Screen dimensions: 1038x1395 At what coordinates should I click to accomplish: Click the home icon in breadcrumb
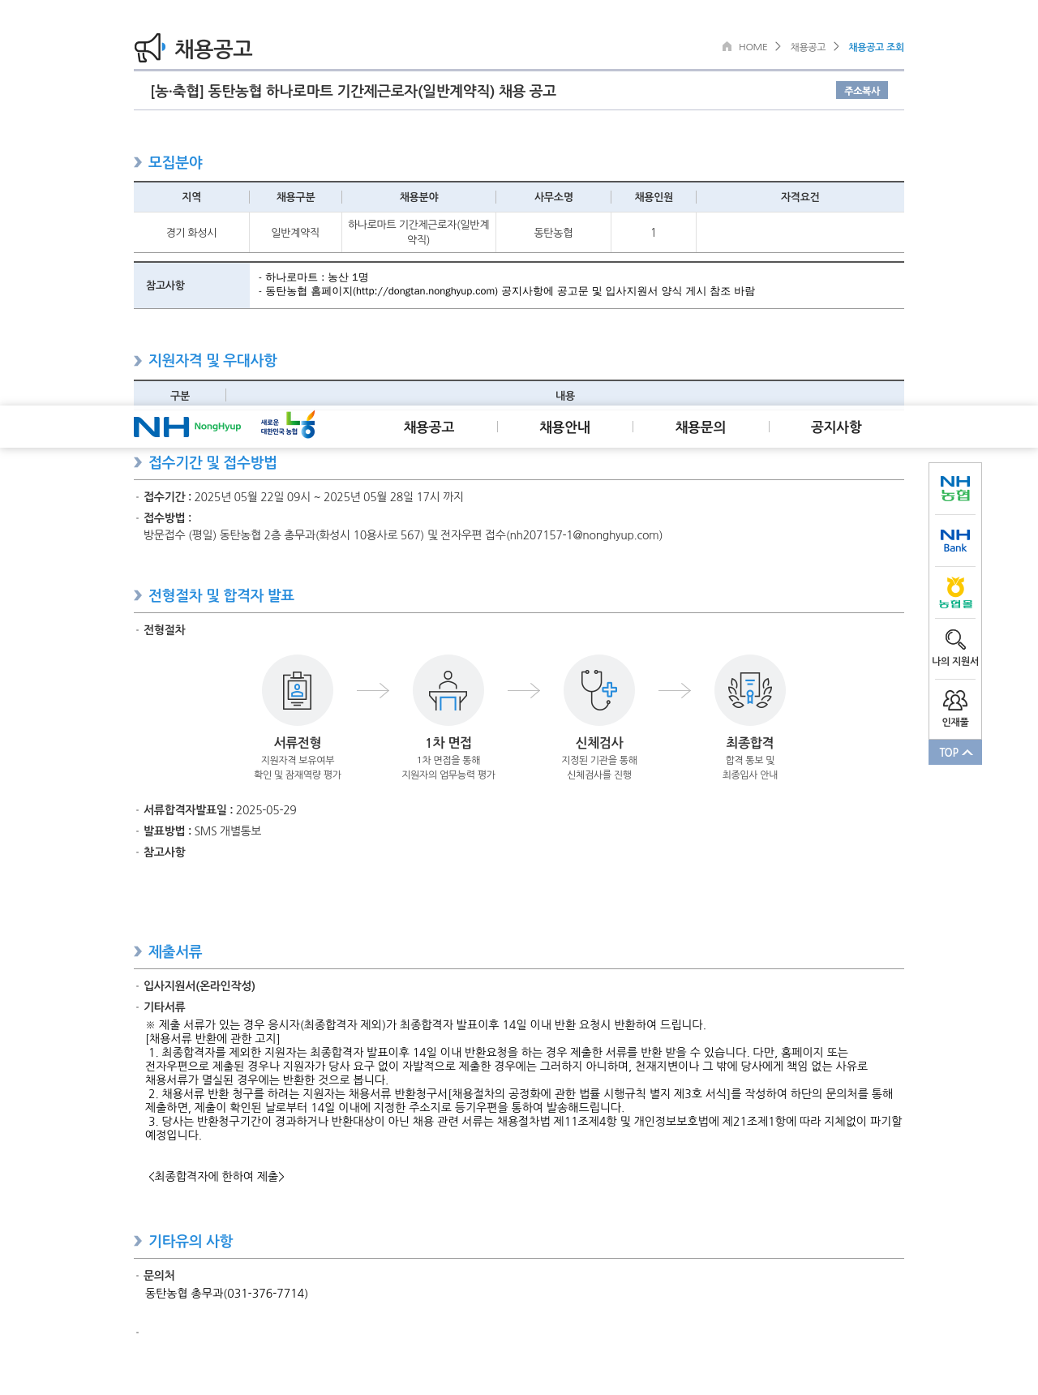point(727,46)
